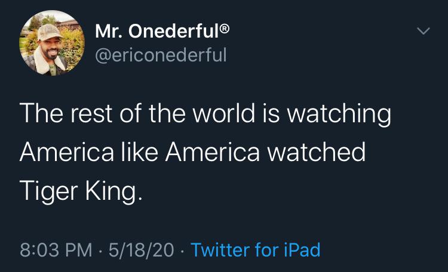This screenshot has height=272, width=448.
Task: Open the tweet options chevron menu
Action: pyautogui.click(x=422, y=30)
